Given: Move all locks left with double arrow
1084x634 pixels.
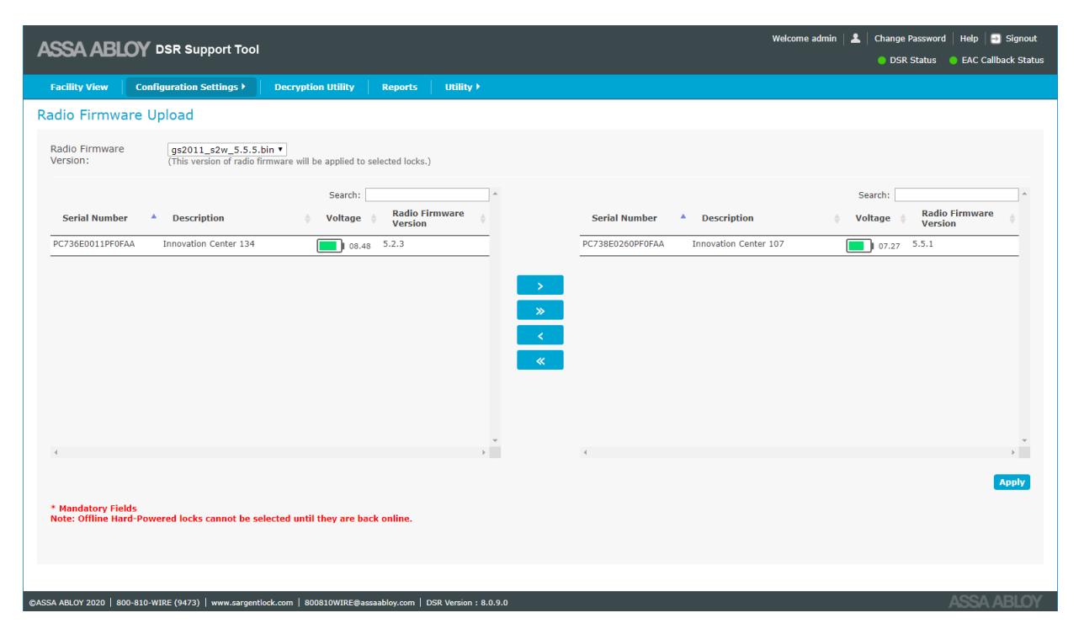Looking at the screenshot, I should 540,360.
